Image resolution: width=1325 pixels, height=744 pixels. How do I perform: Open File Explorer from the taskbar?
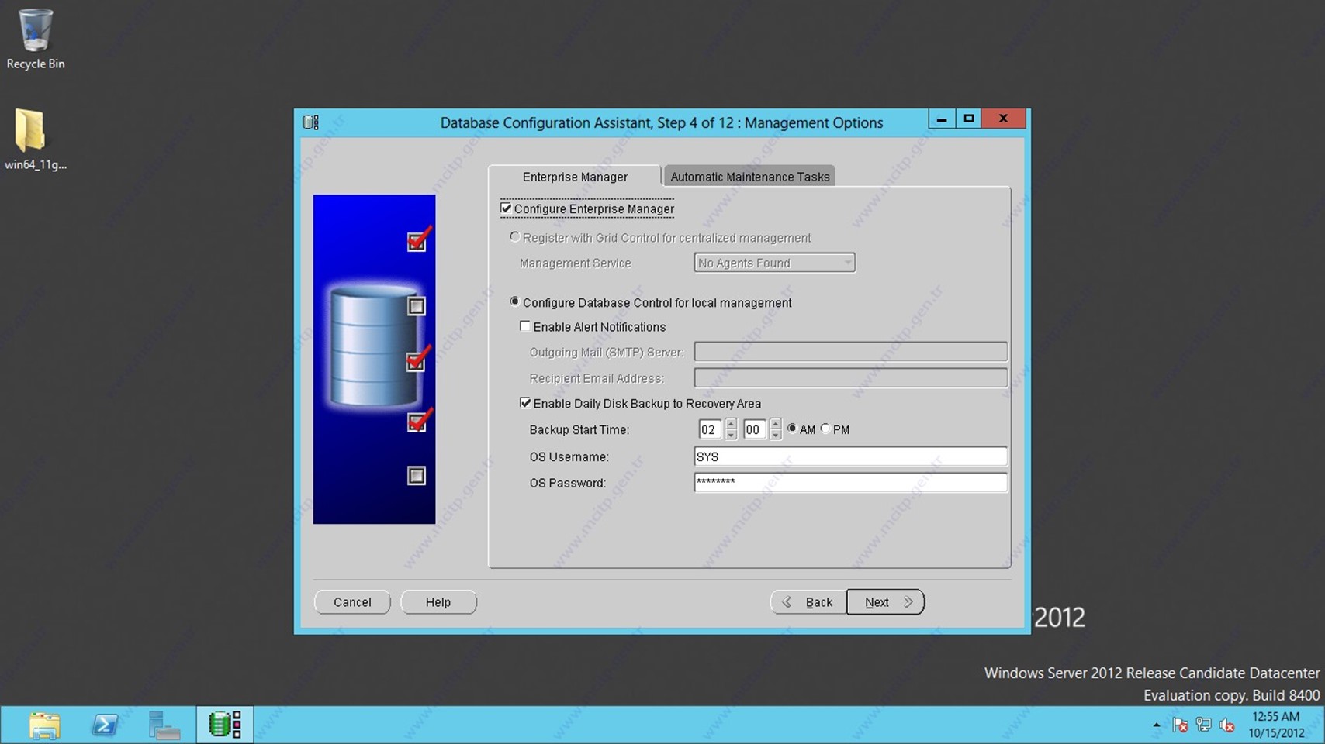[44, 725]
